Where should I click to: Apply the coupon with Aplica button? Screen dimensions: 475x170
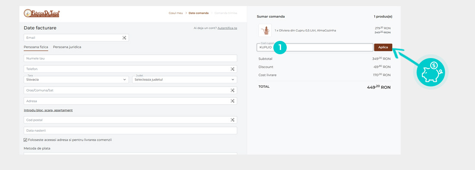coord(383,47)
